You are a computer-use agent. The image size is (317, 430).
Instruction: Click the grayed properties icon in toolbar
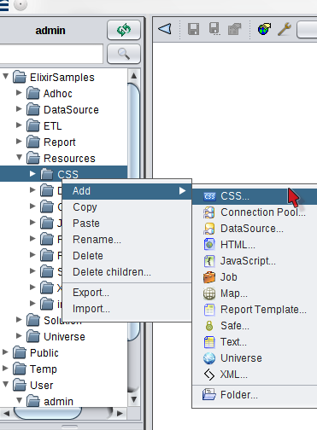click(234, 29)
